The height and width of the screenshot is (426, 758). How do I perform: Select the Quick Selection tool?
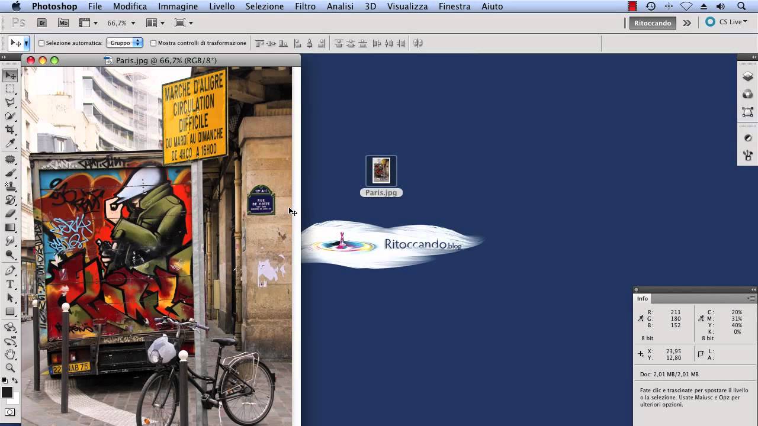[10, 117]
